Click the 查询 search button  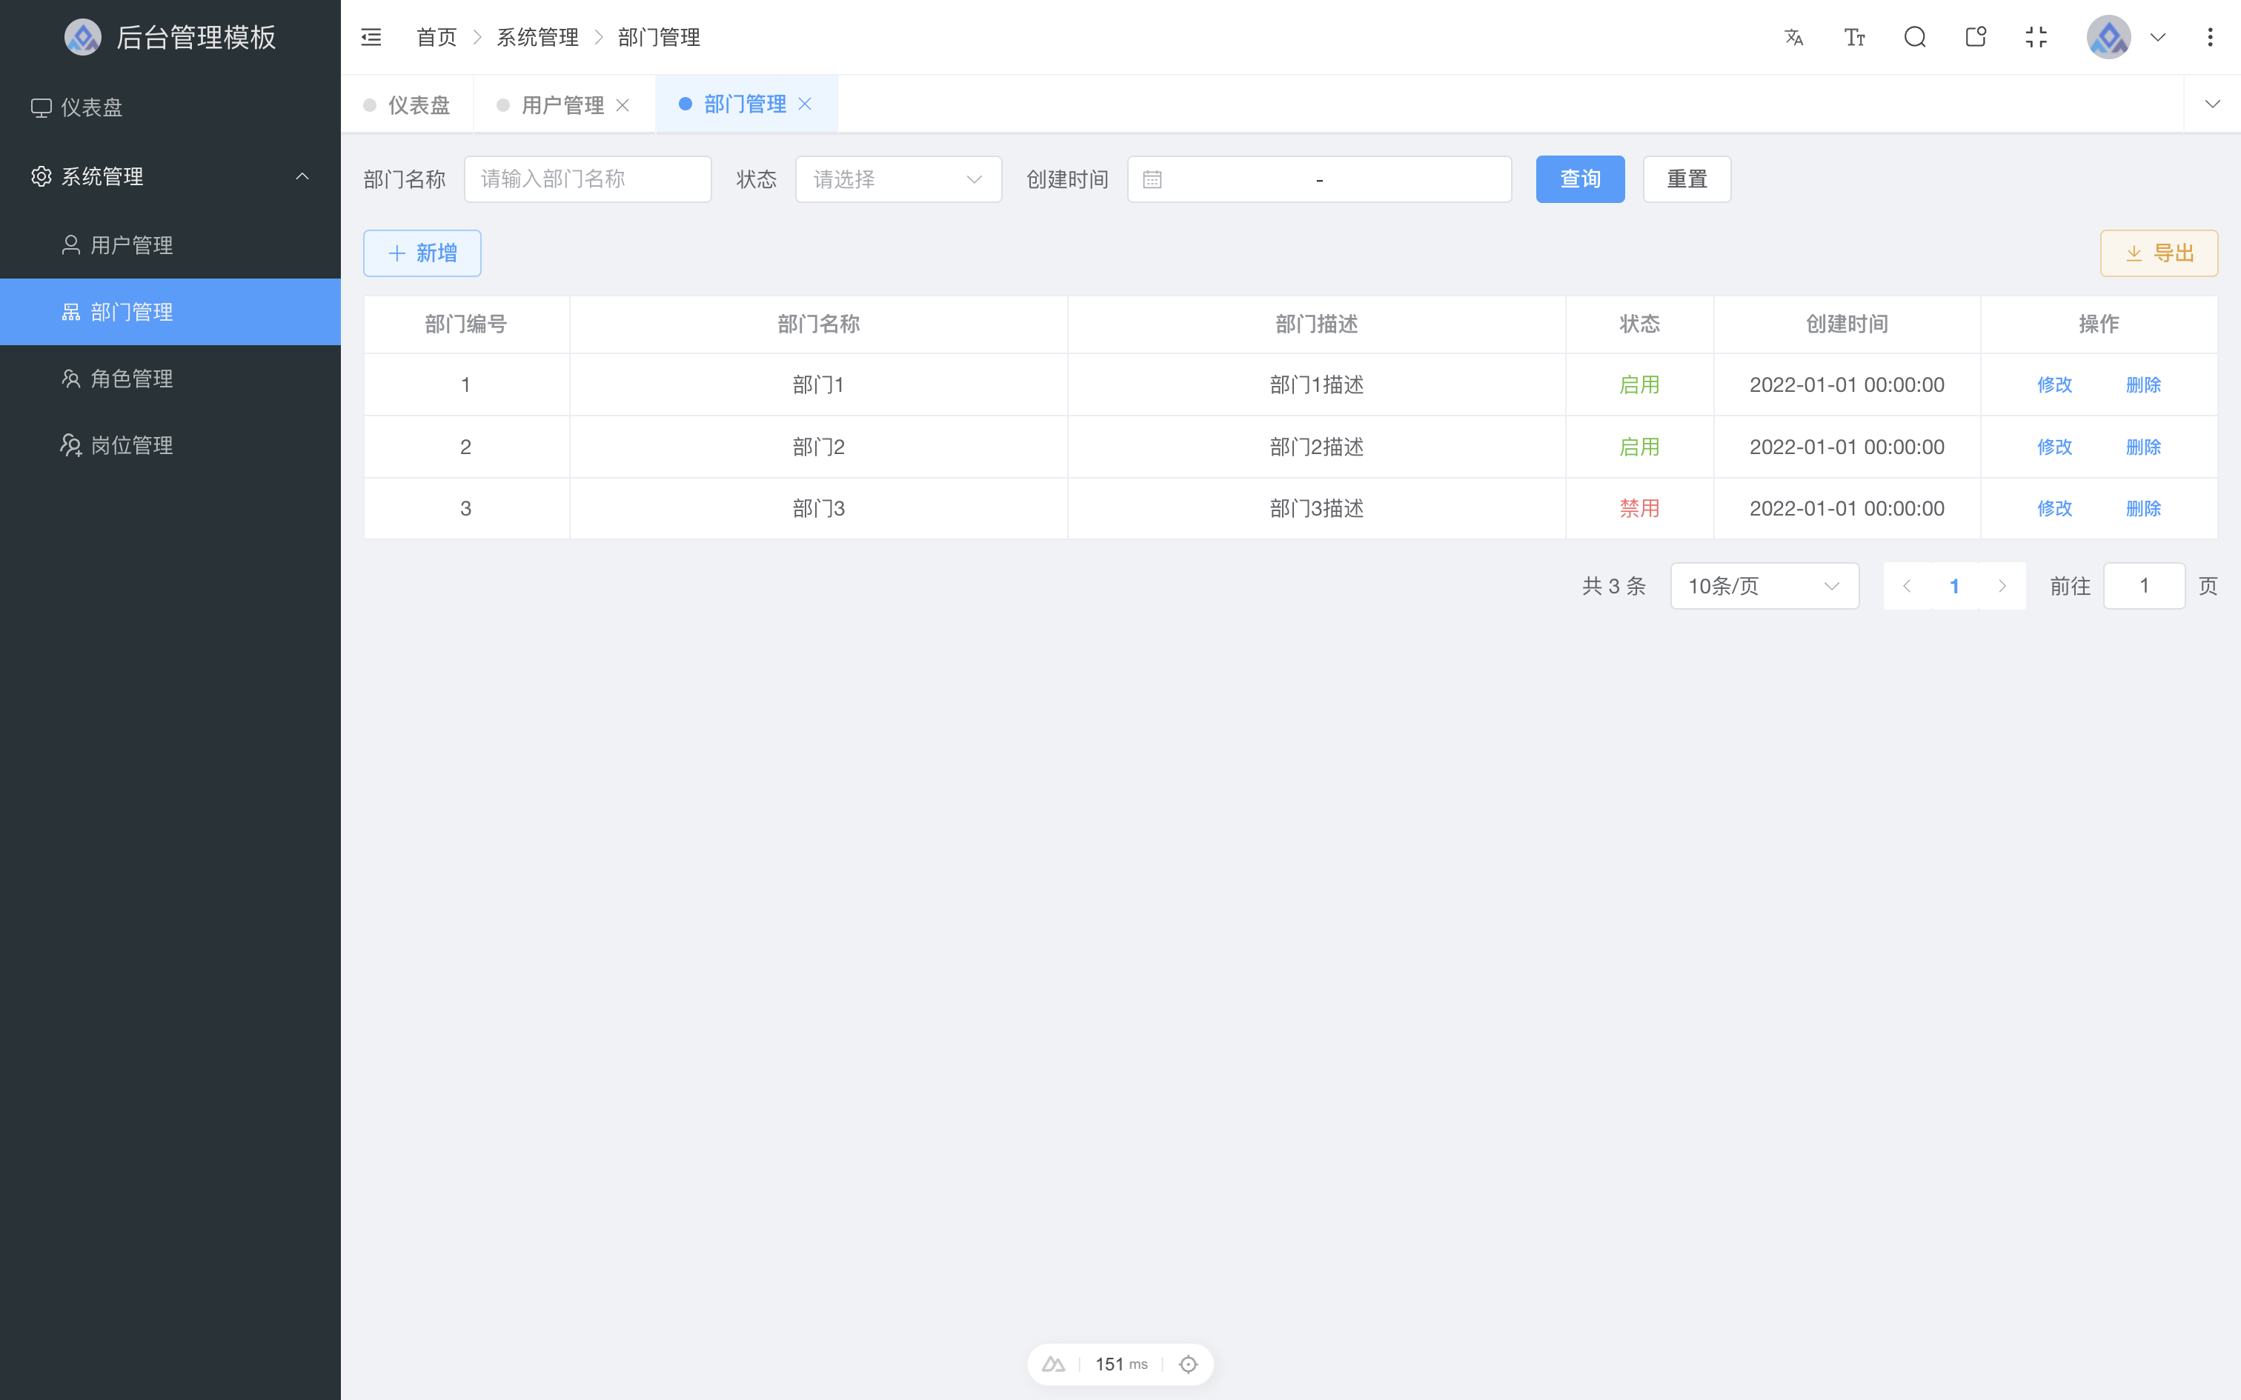click(x=1580, y=179)
